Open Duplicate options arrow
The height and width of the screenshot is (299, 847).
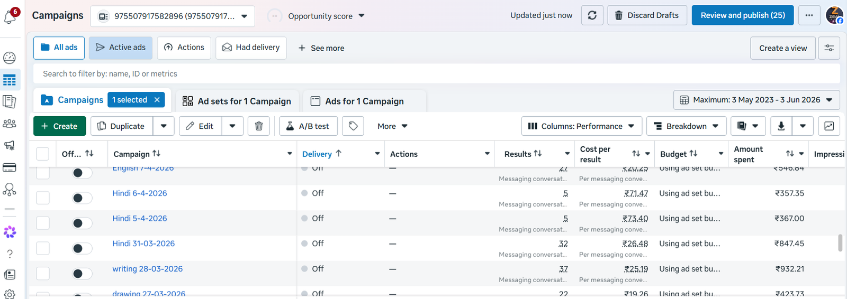click(x=164, y=126)
